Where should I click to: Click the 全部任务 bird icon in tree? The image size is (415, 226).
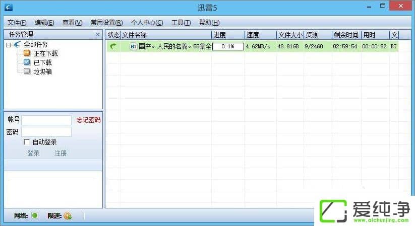click(17, 45)
